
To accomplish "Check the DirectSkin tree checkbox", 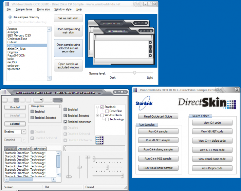I will (x=107, y=111).
